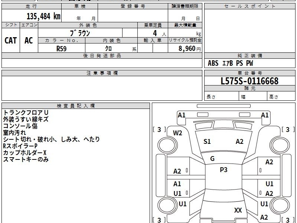This screenshot has height=223, width=297.
Task: Select the interior color クロ
Action: point(108,49)
